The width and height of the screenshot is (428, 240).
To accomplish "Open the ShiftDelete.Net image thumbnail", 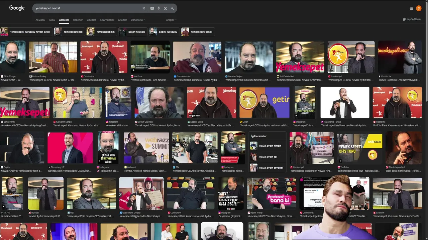I will click(300, 57).
